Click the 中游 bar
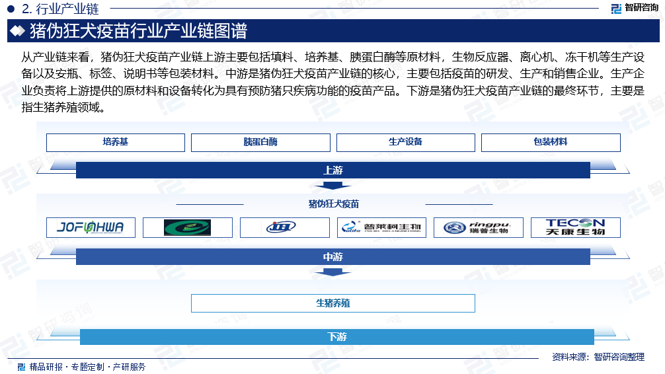665x374 pixels. coord(333,256)
